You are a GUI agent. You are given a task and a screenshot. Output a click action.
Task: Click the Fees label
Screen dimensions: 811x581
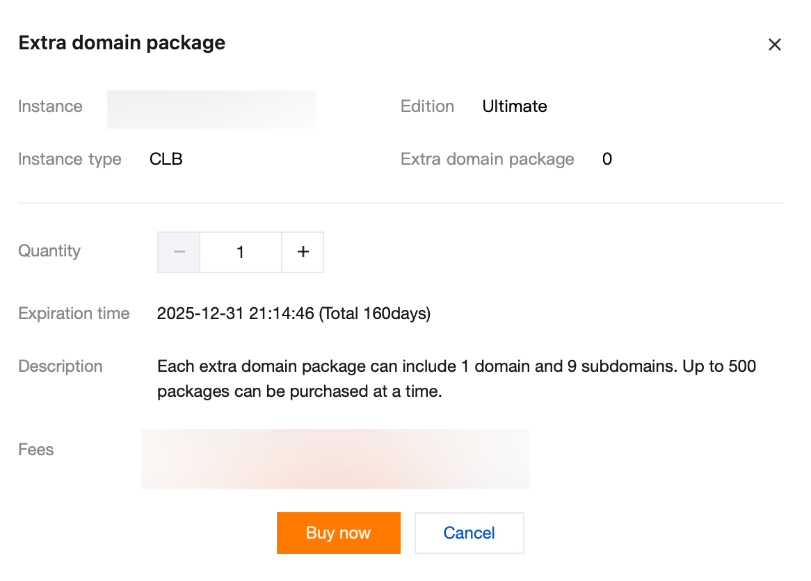point(36,450)
